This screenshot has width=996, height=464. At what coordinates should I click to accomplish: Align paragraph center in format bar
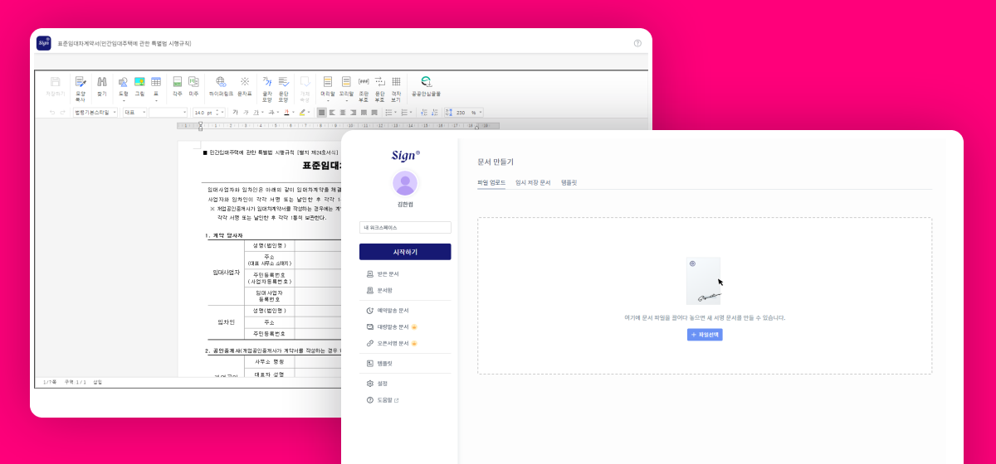click(x=342, y=112)
